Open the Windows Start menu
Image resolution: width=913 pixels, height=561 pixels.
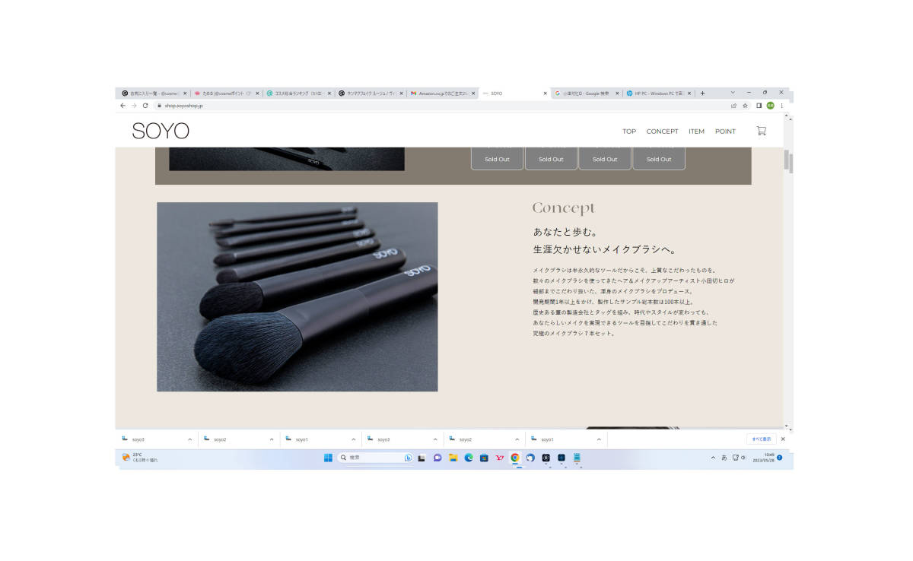click(328, 458)
